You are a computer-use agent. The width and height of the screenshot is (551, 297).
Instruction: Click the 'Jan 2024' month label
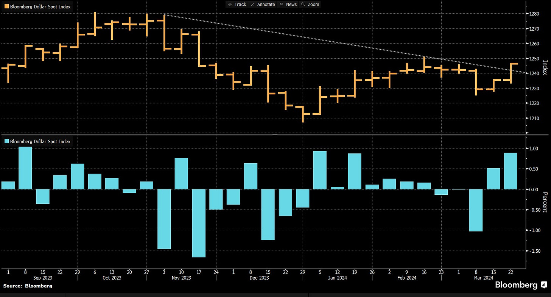[338, 278]
